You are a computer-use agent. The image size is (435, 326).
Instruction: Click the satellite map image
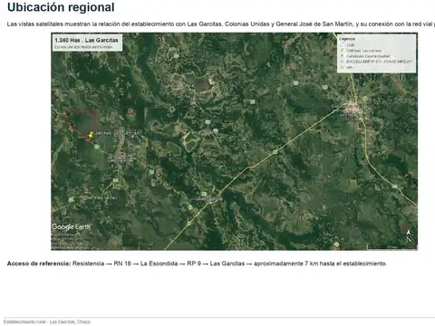click(x=235, y=141)
